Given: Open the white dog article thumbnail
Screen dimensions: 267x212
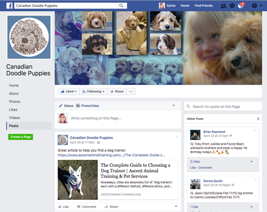Looking at the screenshot, I should coord(77,180).
